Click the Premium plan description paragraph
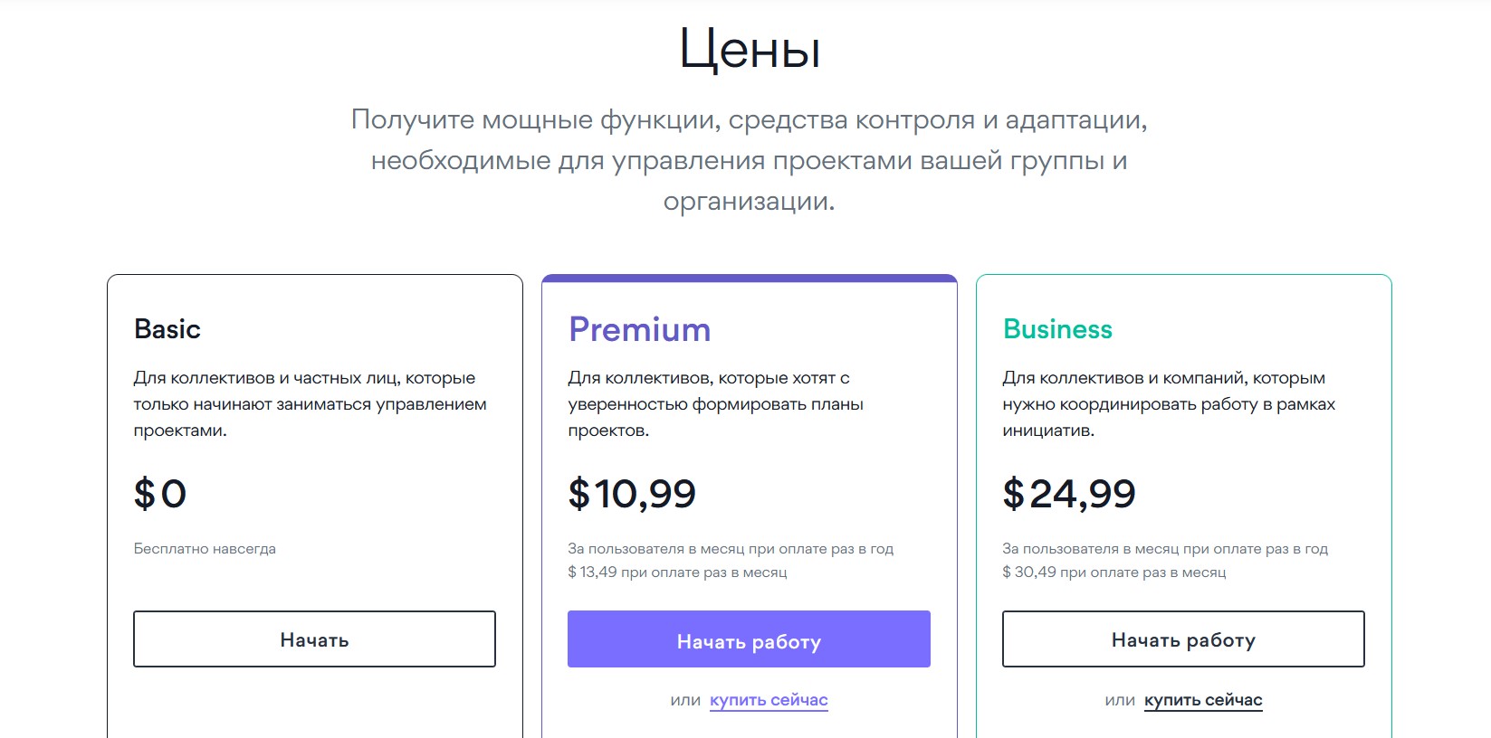Image resolution: width=1491 pixels, height=738 pixels. tap(715, 404)
